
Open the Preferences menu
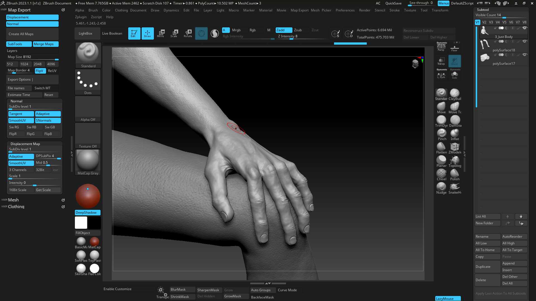(345, 10)
